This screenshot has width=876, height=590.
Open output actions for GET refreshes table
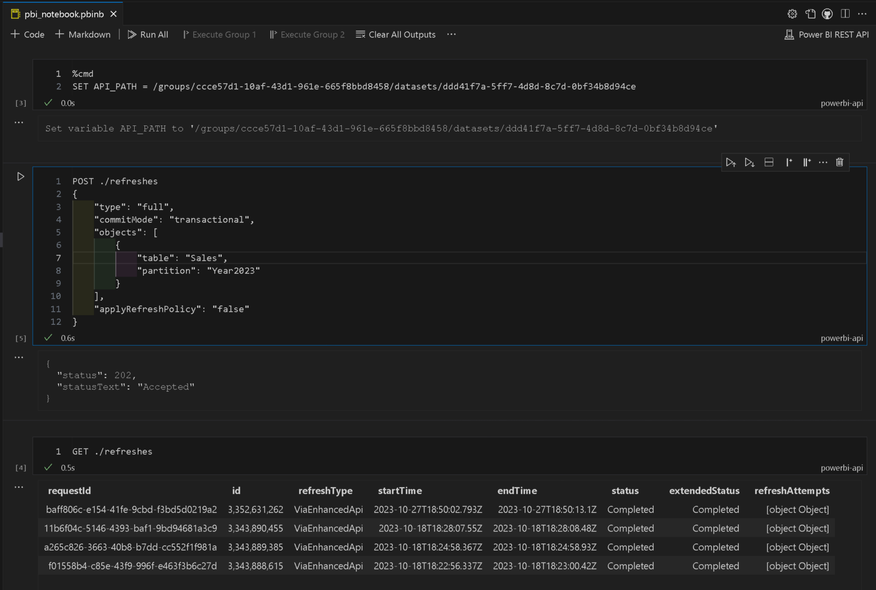19,486
